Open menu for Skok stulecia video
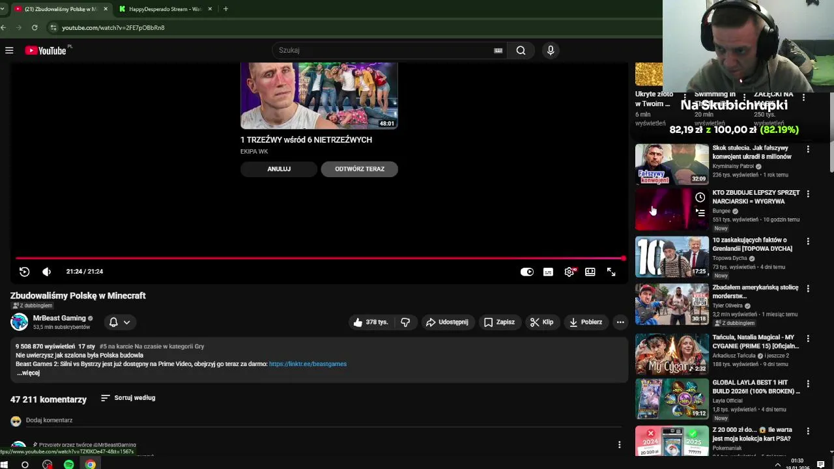834x469 pixels. (x=808, y=149)
